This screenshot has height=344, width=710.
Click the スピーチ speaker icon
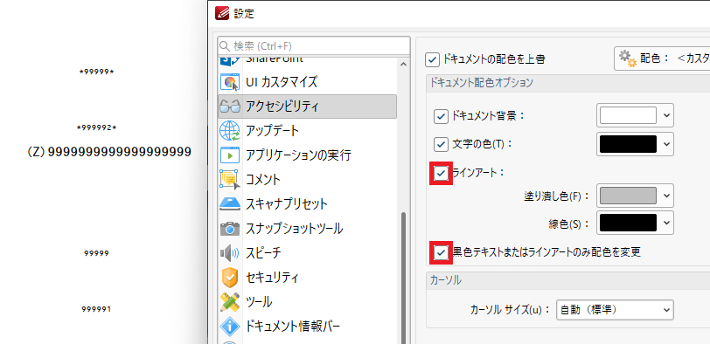point(230,253)
